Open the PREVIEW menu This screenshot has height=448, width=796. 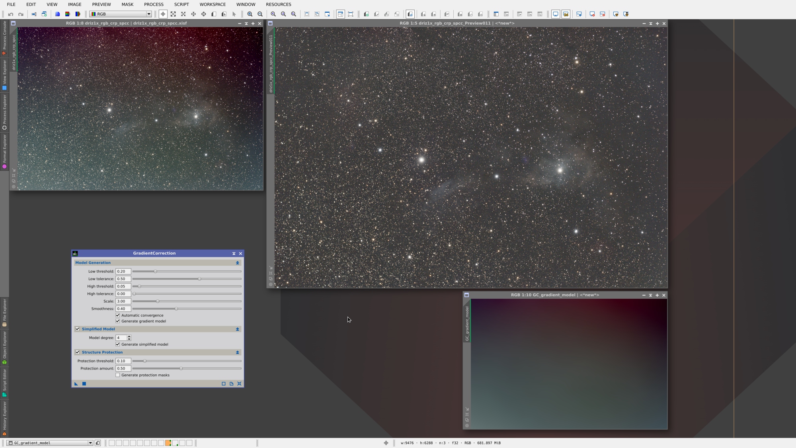[x=101, y=4]
